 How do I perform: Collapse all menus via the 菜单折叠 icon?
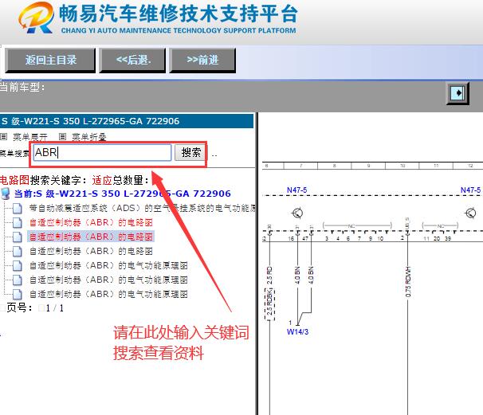[x=62, y=136]
